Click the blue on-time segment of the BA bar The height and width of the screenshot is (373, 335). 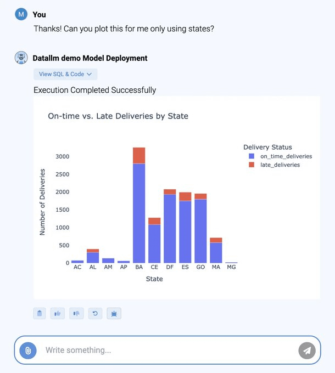click(139, 214)
